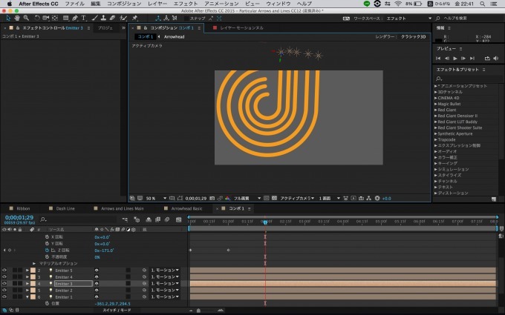Open the 50% magnification dropdown
Viewport: 505px width, 315px height.
click(151, 199)
